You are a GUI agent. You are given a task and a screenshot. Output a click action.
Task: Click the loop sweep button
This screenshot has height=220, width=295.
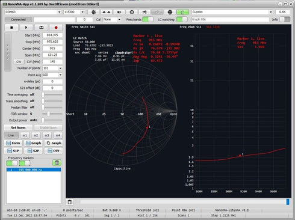click(41, 28)
